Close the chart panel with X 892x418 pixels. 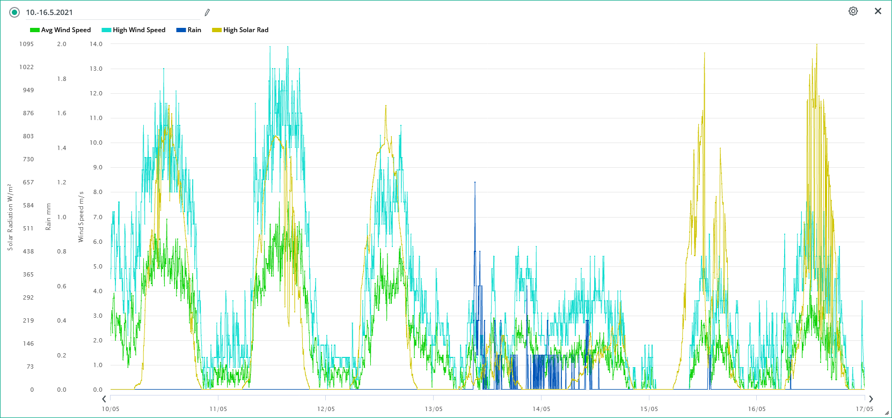coord(878,11)
